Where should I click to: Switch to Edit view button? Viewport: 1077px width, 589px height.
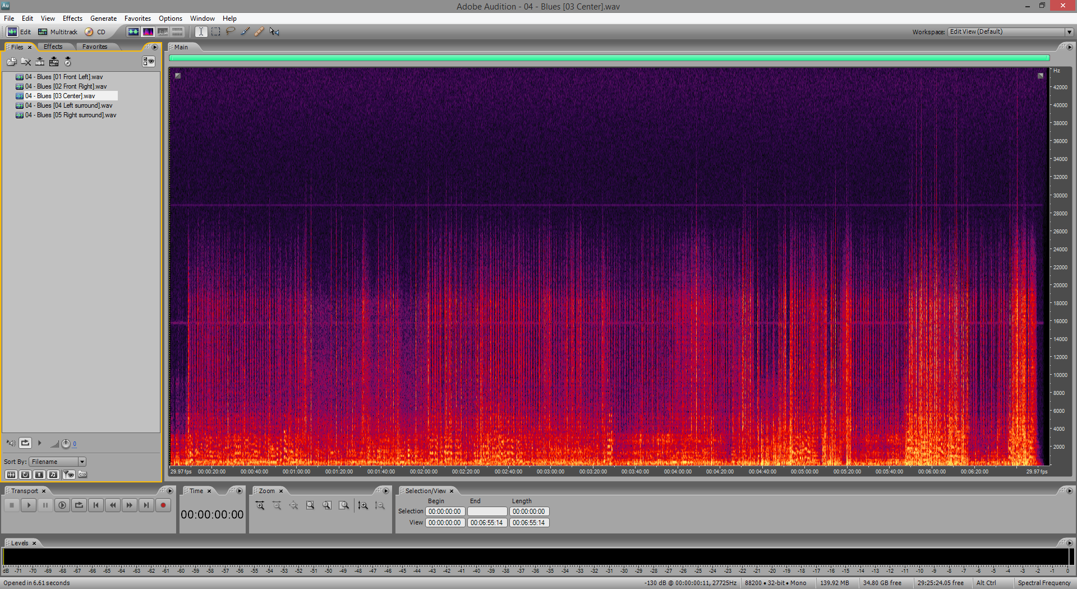tap(19, 32)
